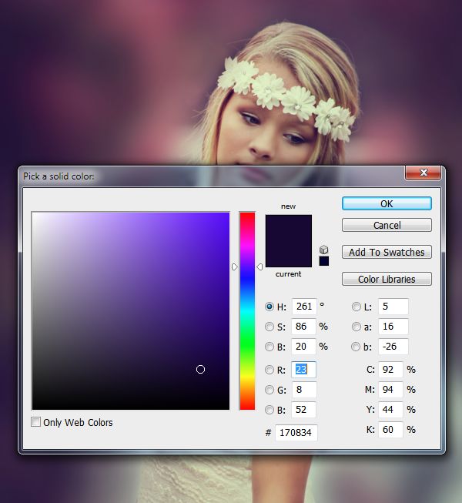Click the hex color code field
The width and height of the screenshot is (462, 503).
(296, 433)
